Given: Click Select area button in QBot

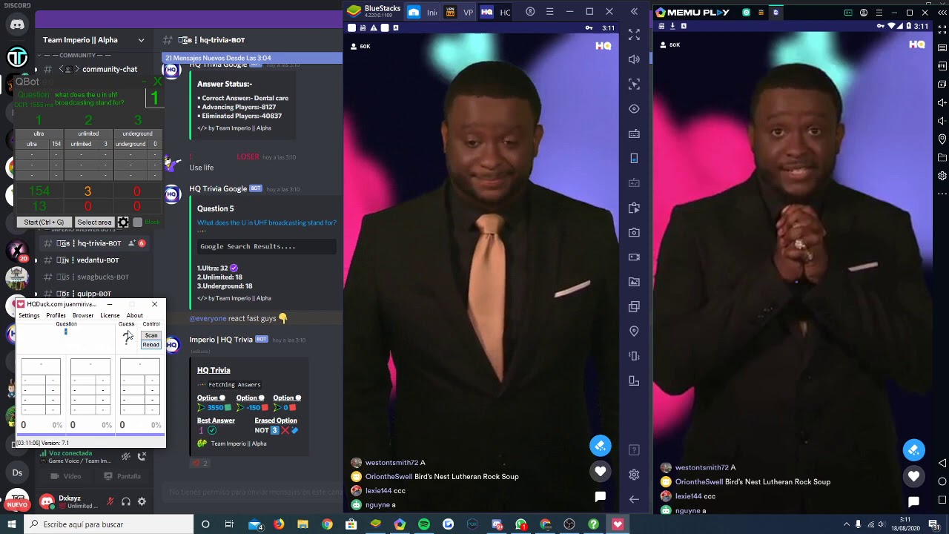Looking at the screenshot, I should click(x=94, y=222).
